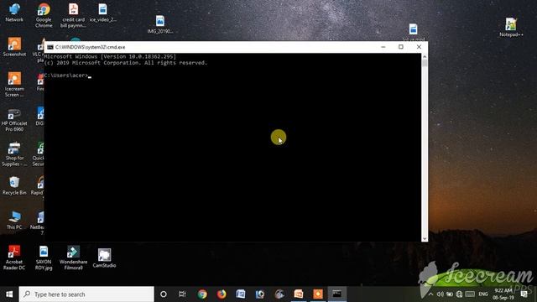The image size is (537, 302).
Task: Click the Cortana circle icon on taskbar
Action: tap(164, 294)
